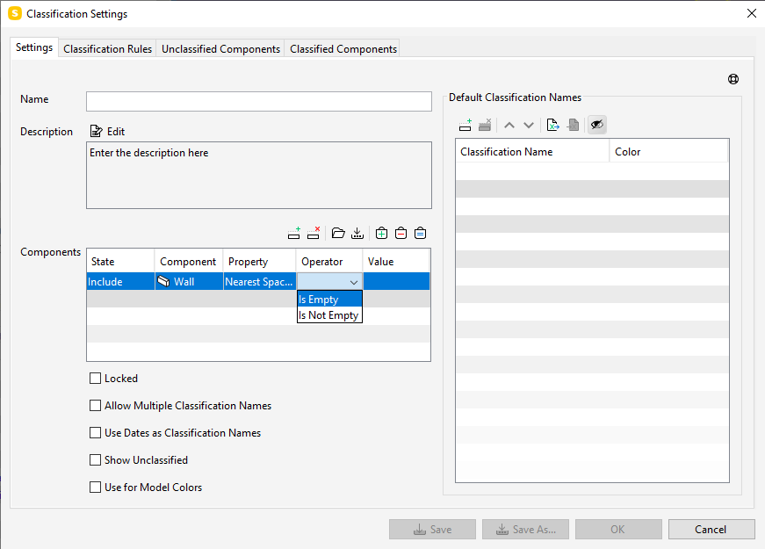Click the Edit description pencil icon
The image size is (765, 549).
97,131
